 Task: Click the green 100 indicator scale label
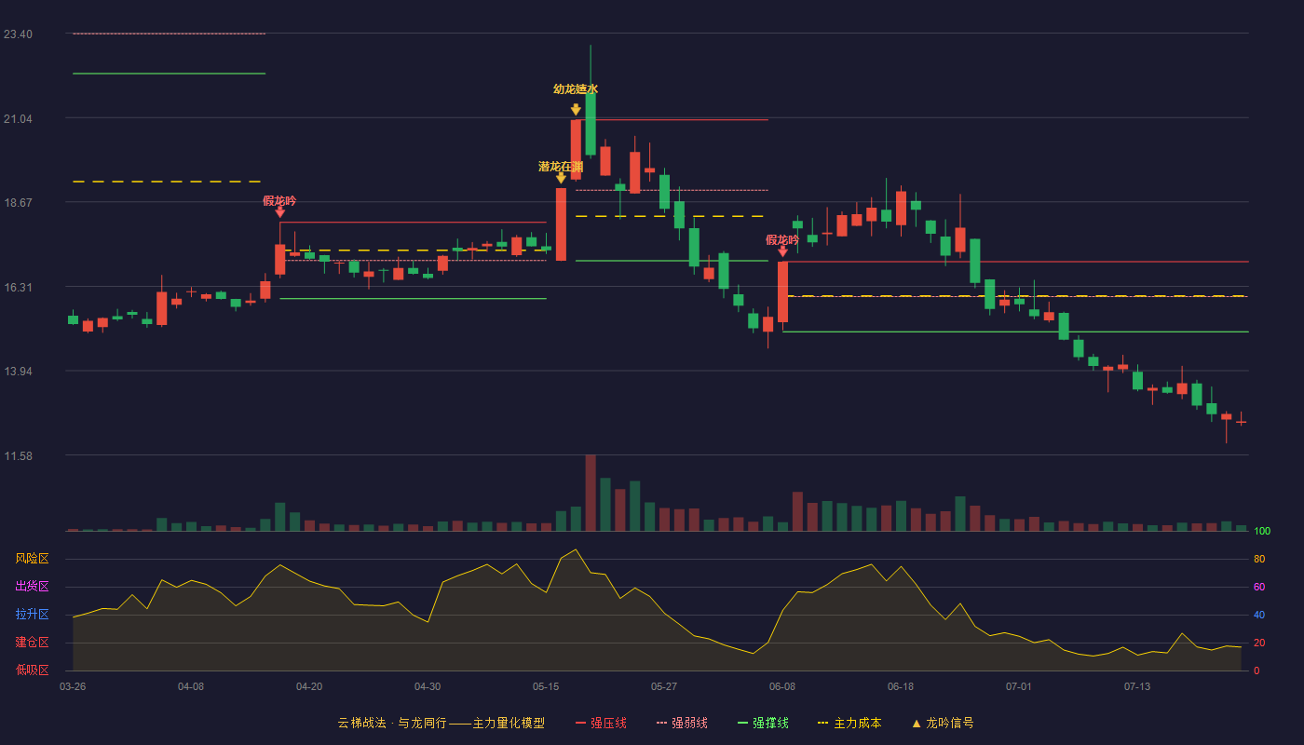1262,532
